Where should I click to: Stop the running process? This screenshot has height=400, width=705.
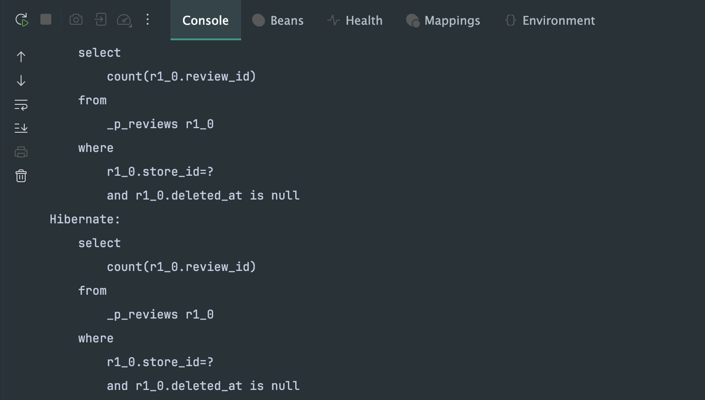pyautogui.click(x=46, y=19)
